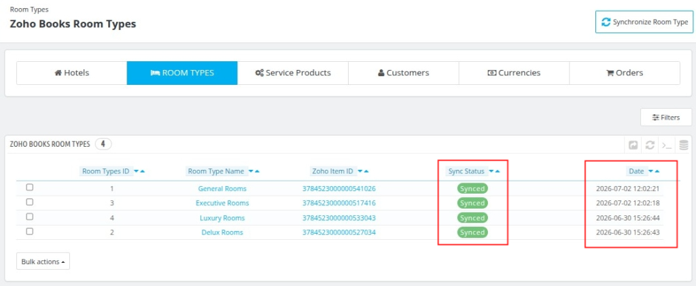This screenshot has width=696, height=286.
Task: Open the Service Products tab
Action: tap(293, 73)
